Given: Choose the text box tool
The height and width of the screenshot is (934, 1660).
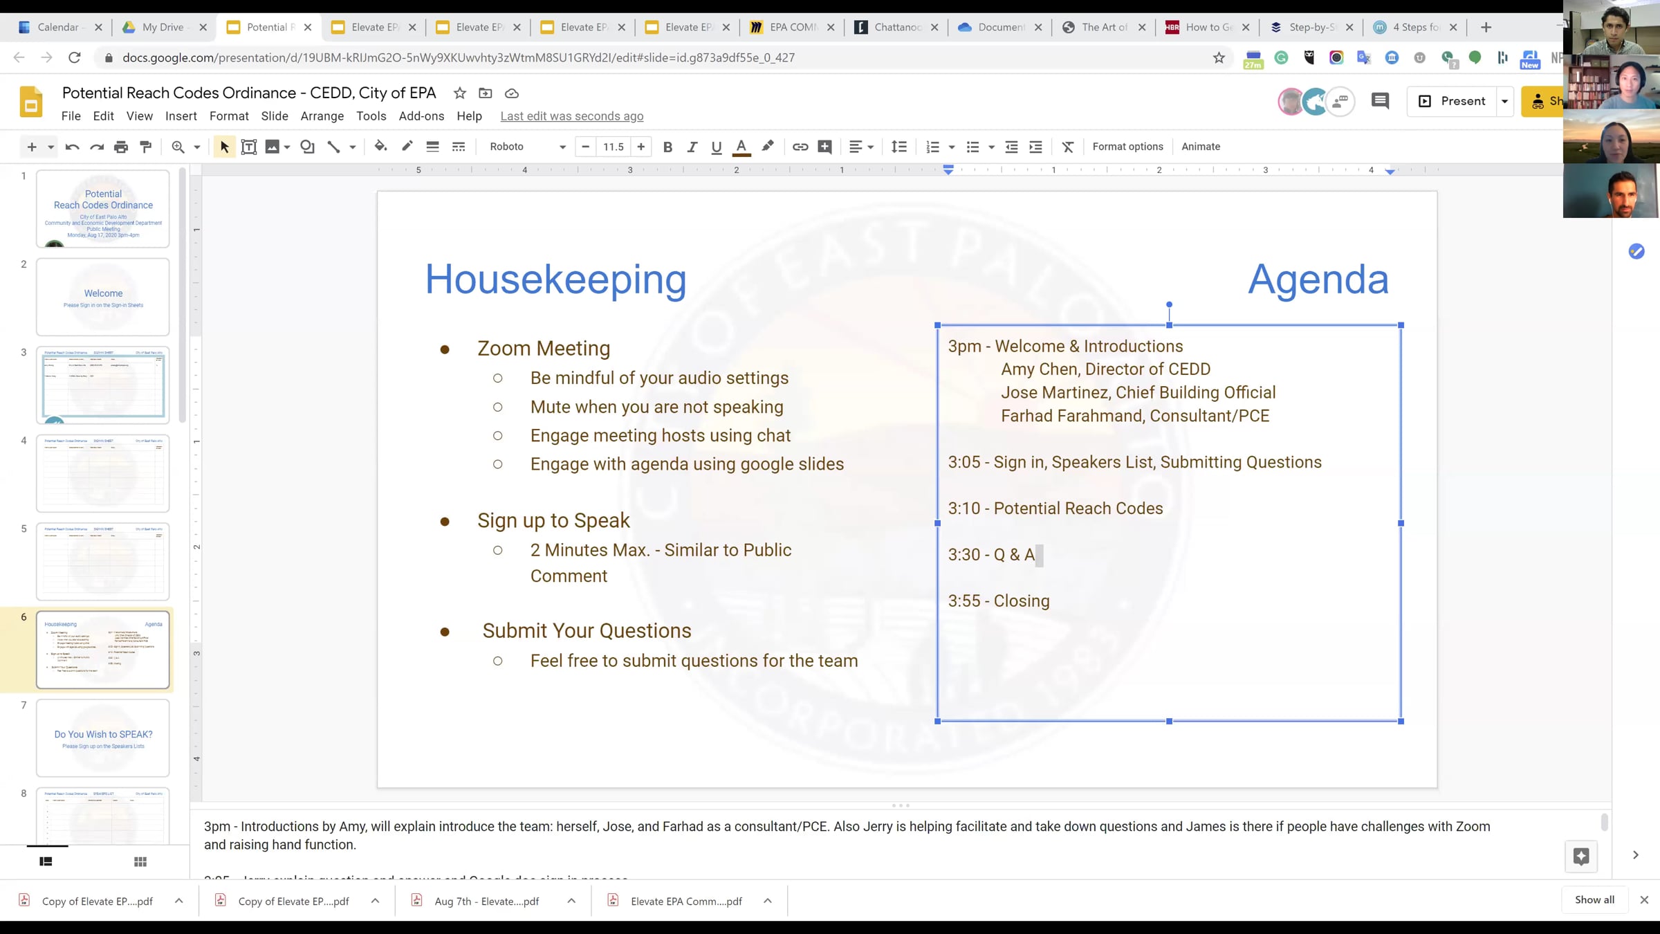Looking at the screenshot, I should 249,147.
